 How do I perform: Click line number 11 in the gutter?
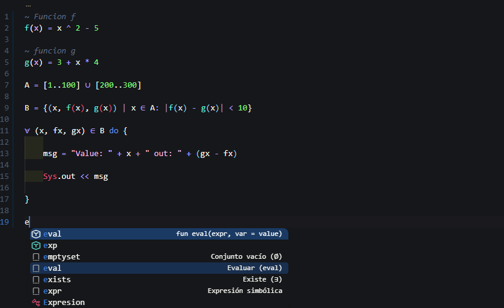[x=4, y=131]
